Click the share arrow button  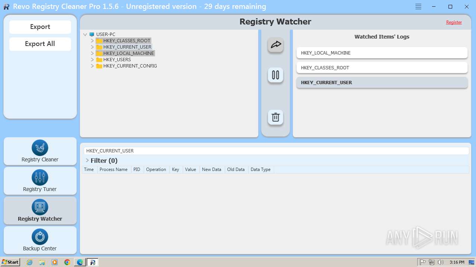coord(276,44)
